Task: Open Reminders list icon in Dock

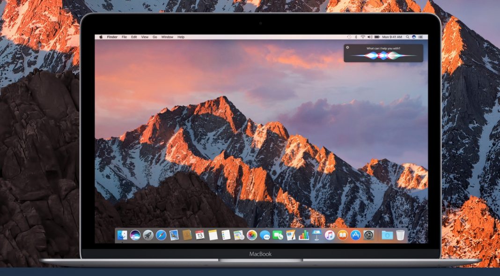Action: (226, 235)
